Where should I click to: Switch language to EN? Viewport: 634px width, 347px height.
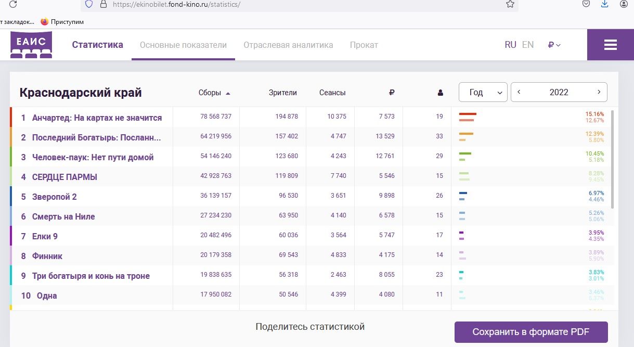pyautogui.click(x=527, y=45)
